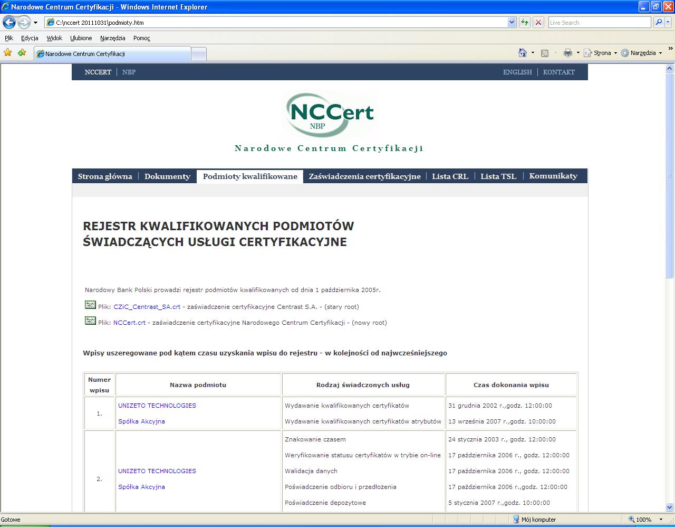Click certificate icon beside NCCert.crt

[90, 321]
